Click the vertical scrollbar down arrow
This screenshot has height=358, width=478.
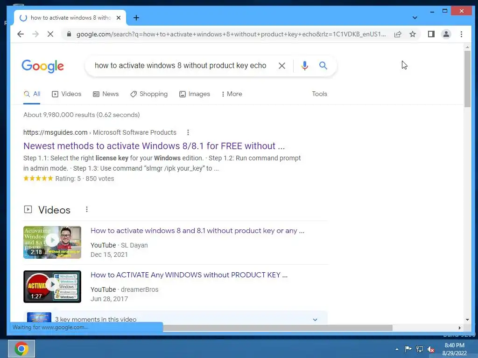point(467,319)
